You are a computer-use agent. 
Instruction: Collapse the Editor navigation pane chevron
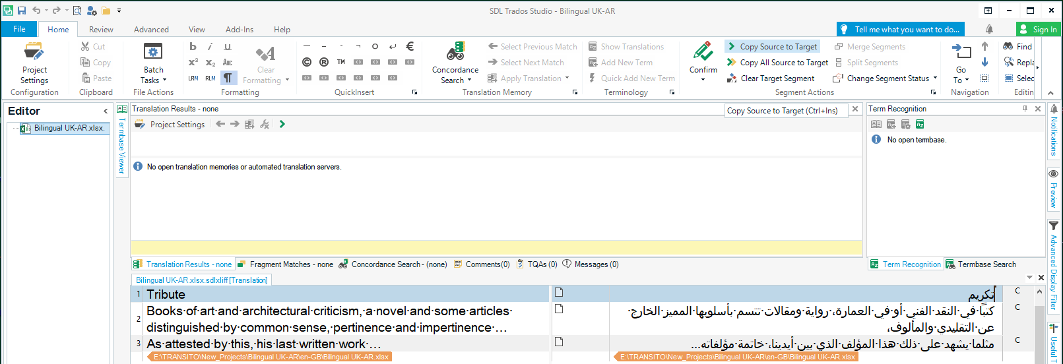(x=106, y=111)
